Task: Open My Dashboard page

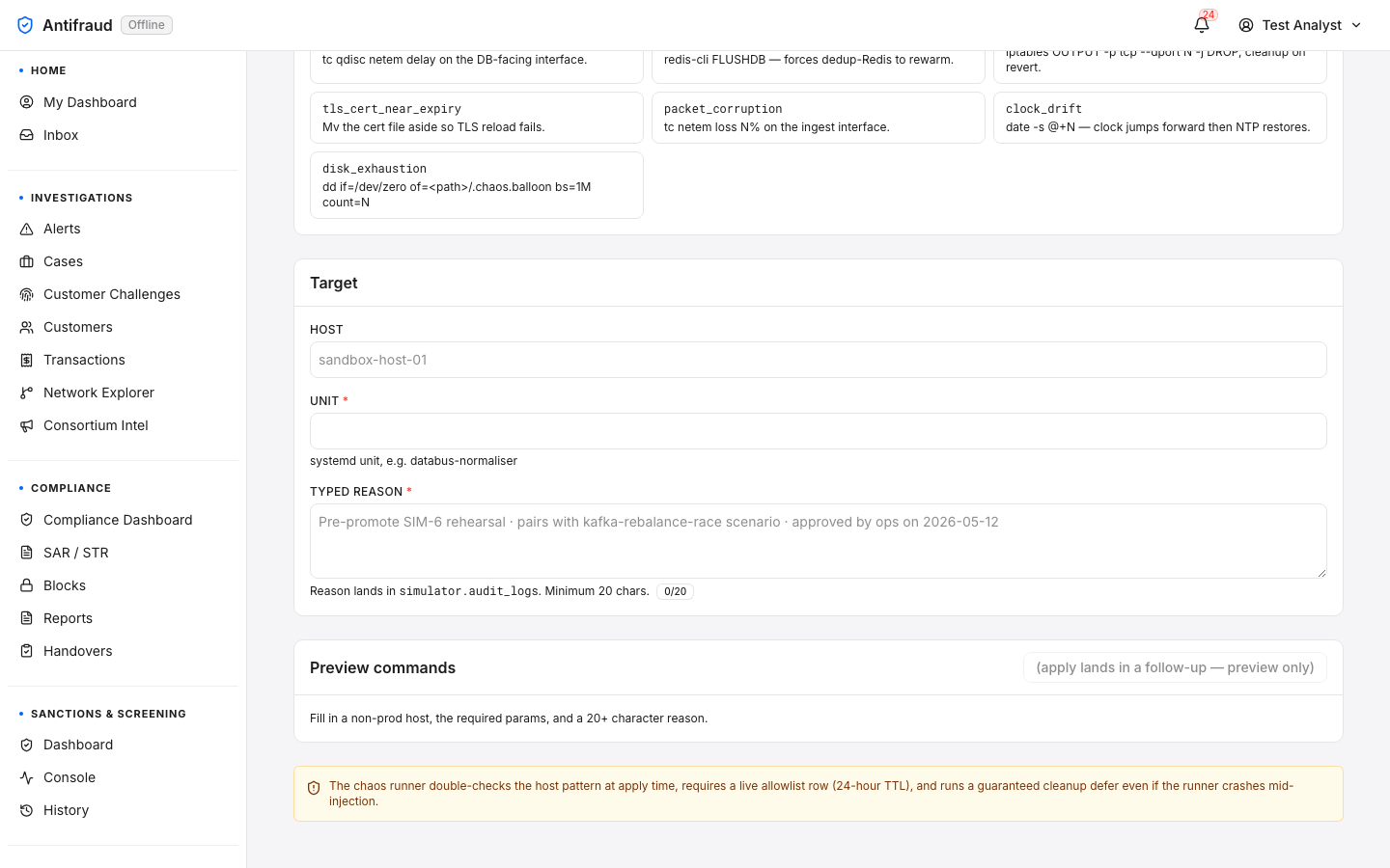Action: pyautogui.click(x=90, y=102)
